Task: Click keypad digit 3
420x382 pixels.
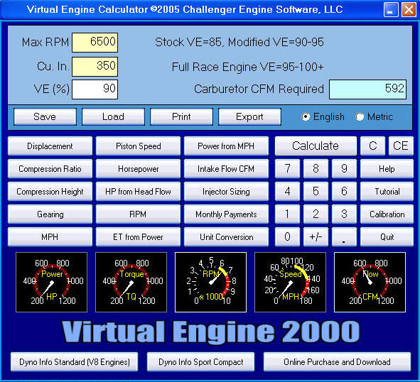Action: pos(344,214)
